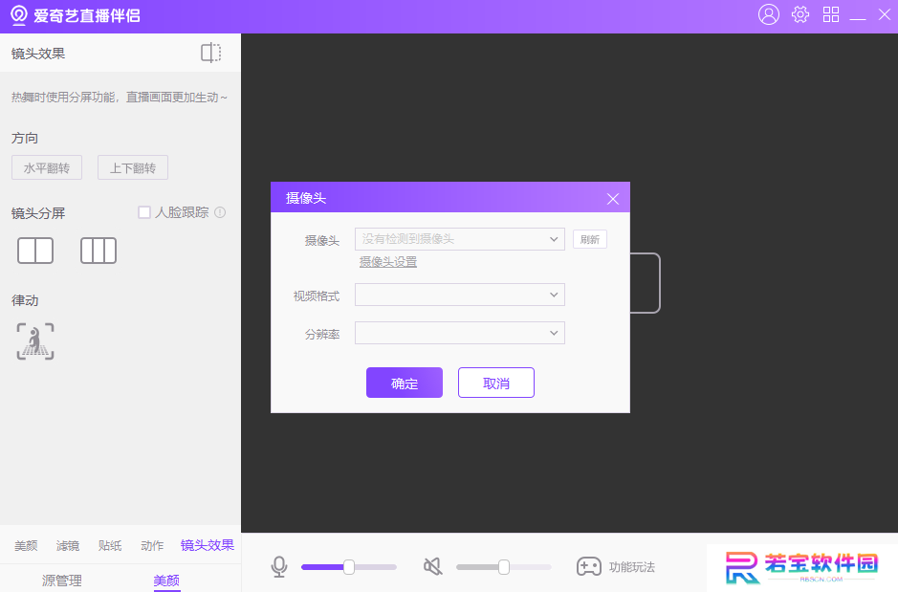Click the gamepad 功能玩法 icon
Image resolution: width=898 pixels, height=592 pixels.
589,567
